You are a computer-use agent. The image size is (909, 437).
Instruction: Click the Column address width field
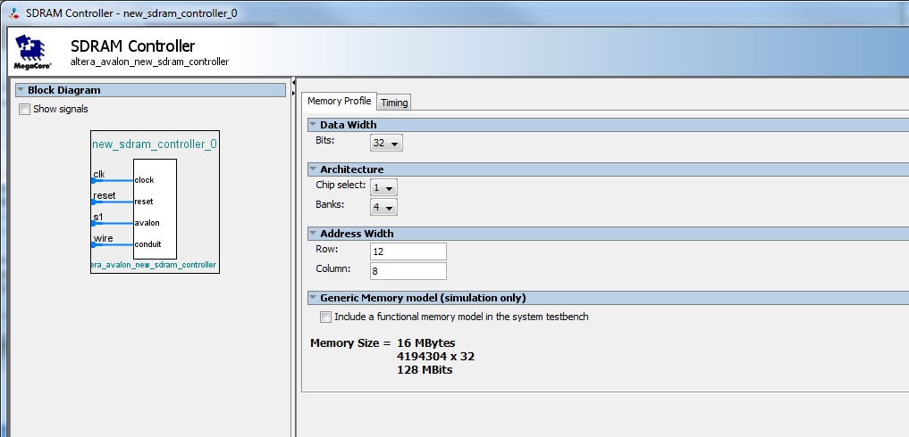(408, 271)
